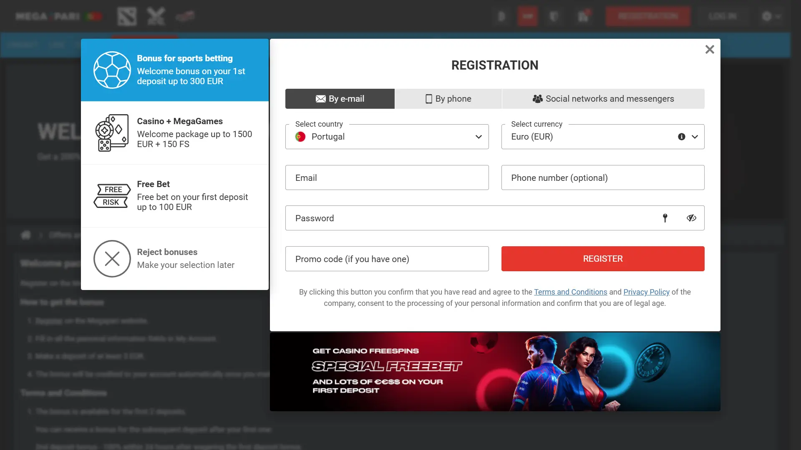Click the email envelope icon on tab
The image size is (801, 450).
click(320, 98)
